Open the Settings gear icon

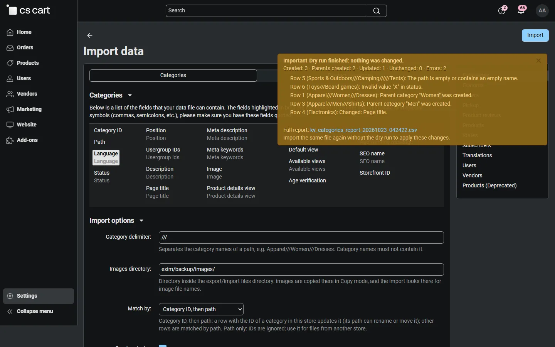pos(10,296)
